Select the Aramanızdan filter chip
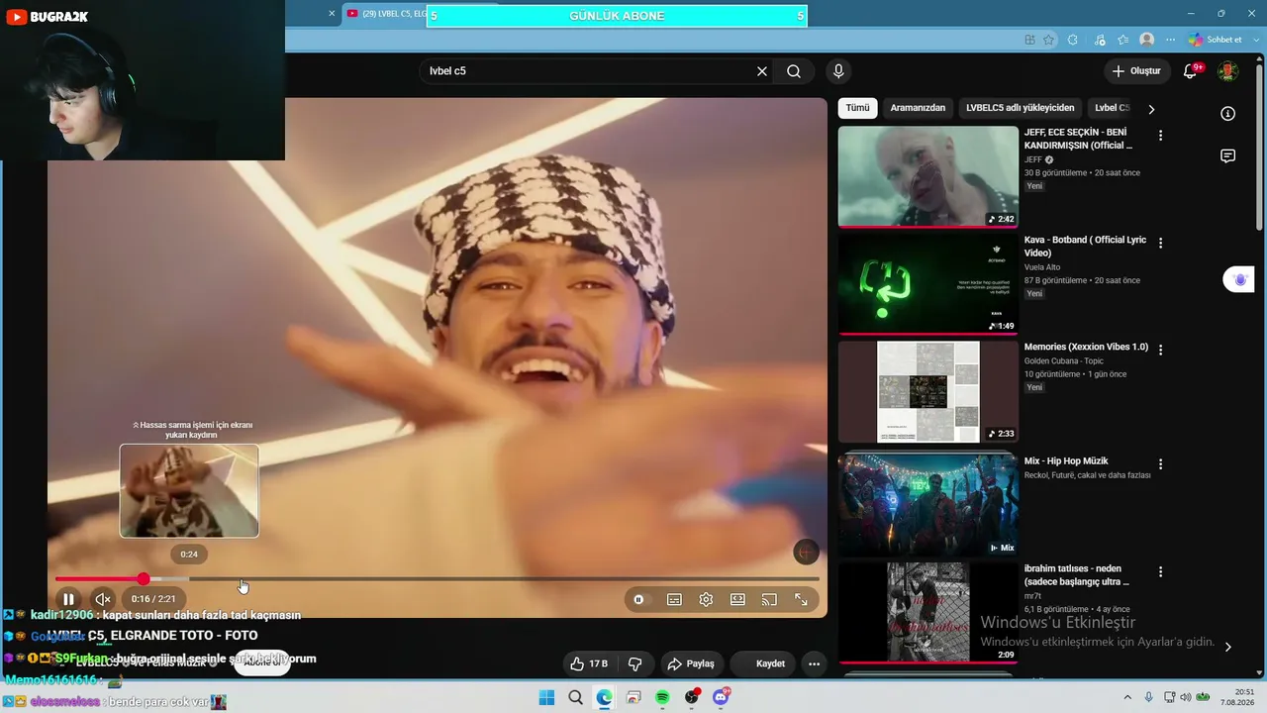The image size is (1267, 713). (x=918, y=108)
